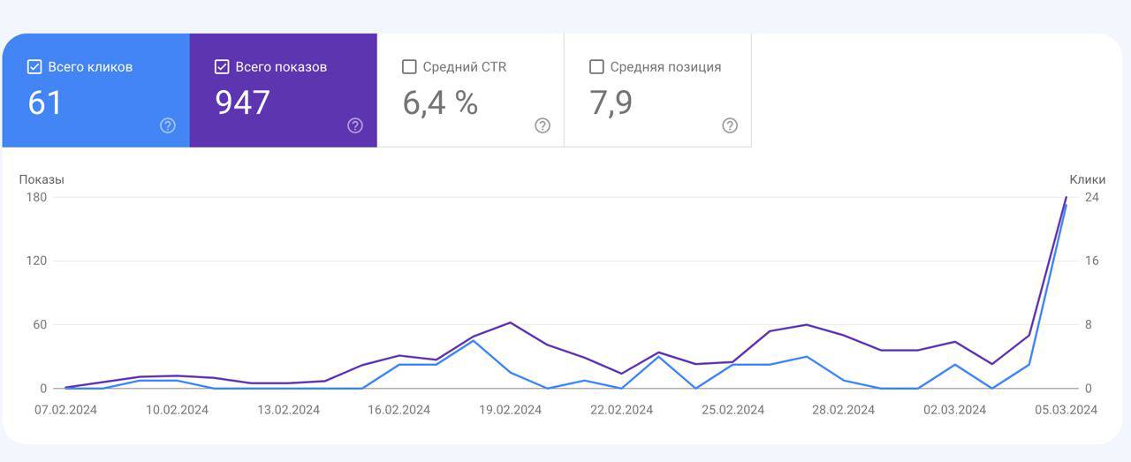This screenshot has height=462, width=1131.
Task: Enable the Средняя позиция checkbox
Action: [596, 67]
